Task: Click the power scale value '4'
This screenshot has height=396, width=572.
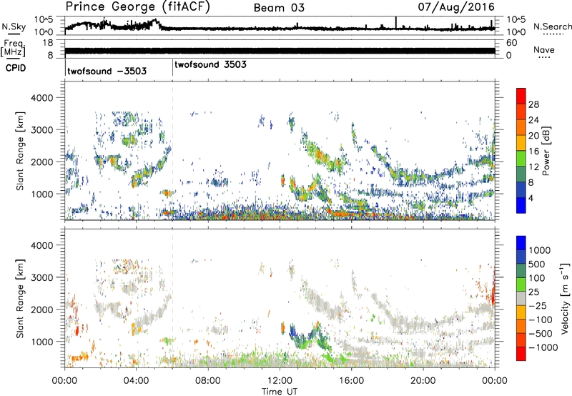Action: (531, 198)
